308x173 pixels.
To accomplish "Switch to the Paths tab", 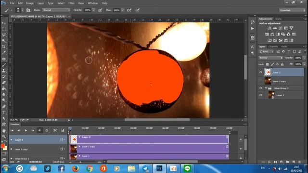I will click(x=284, y=47).
